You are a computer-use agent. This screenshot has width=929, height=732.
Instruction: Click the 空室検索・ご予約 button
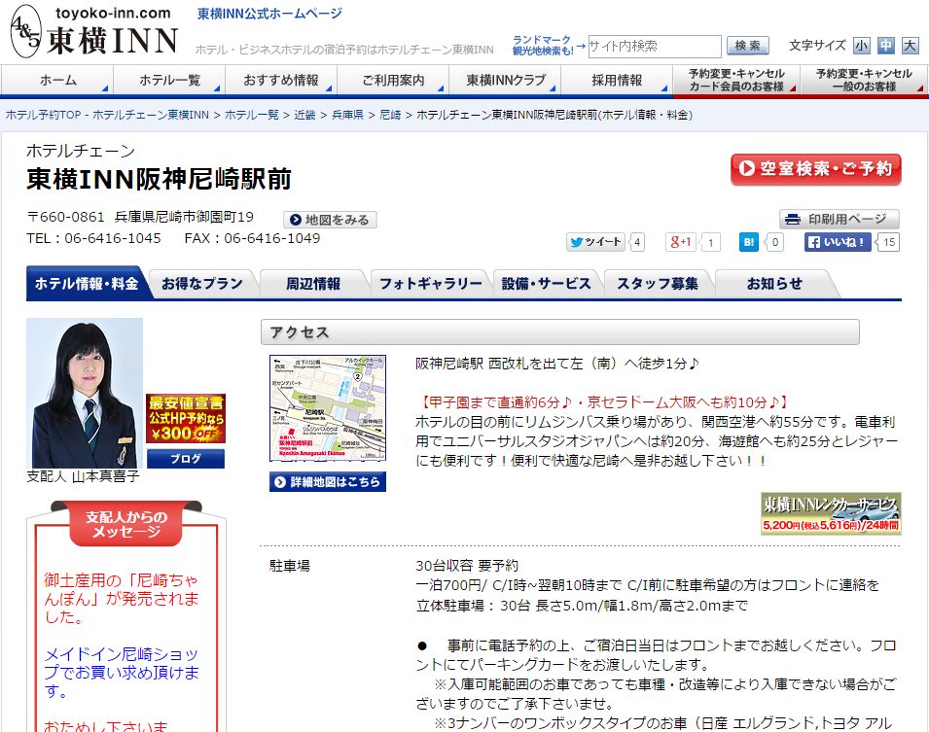815,169
